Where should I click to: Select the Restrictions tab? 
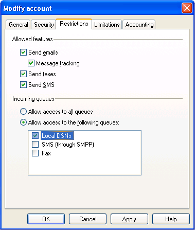point(74,24)
